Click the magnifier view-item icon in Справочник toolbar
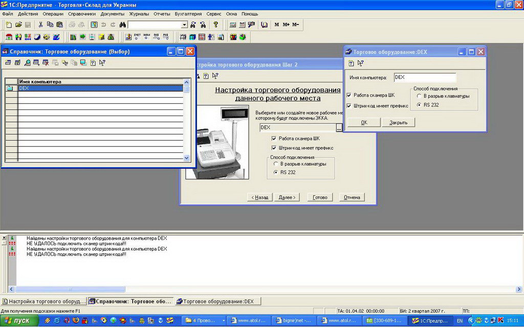This screenshot has width=524, height=327. click(27, 63)
